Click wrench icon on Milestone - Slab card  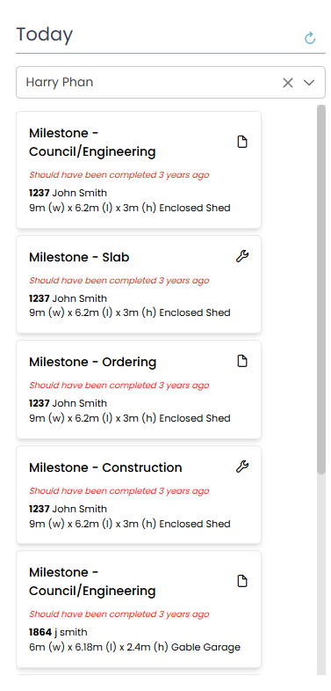[x=242, y=256]
